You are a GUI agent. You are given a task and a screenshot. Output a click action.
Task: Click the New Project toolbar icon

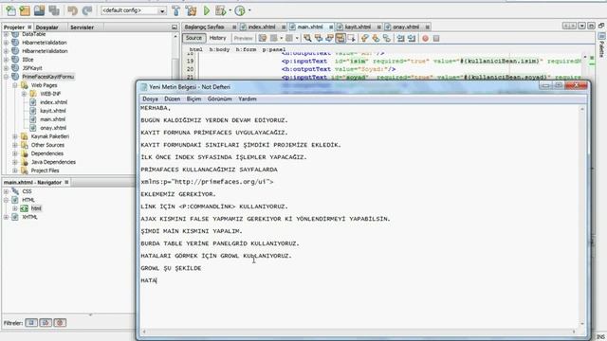(25, 10)
